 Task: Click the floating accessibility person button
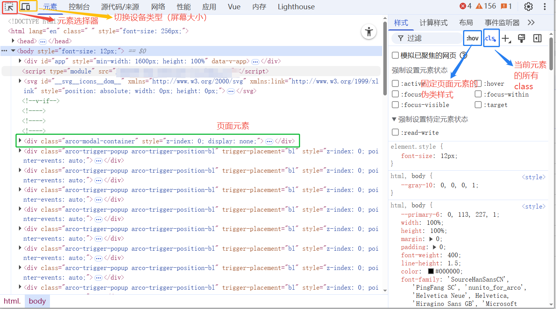tap(369, 32)
